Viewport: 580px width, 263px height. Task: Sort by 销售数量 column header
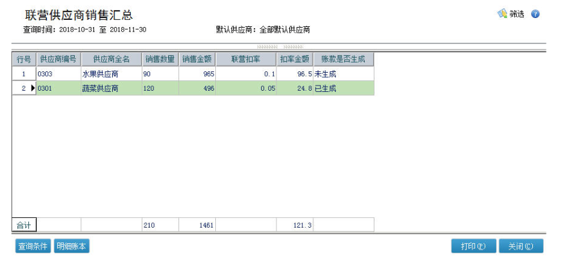[160, 59]
